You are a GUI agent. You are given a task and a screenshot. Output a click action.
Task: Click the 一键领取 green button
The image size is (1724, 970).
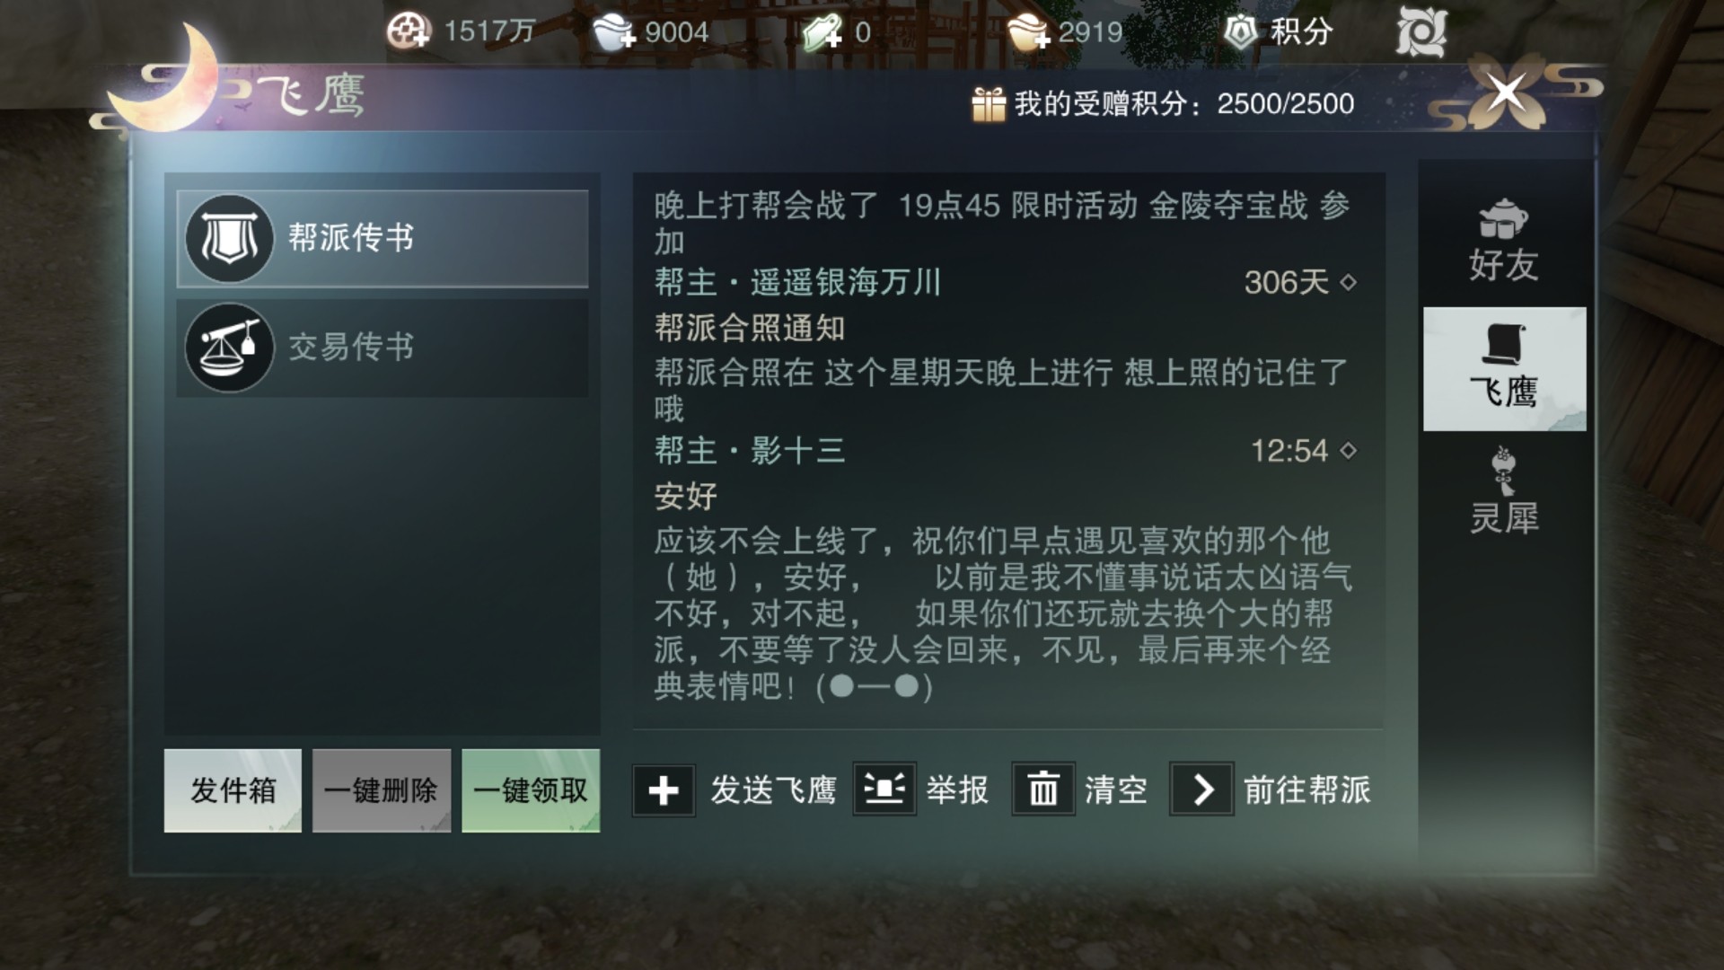point(531,790)
